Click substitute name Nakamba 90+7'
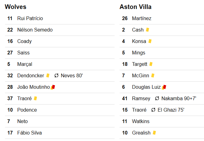 pos(179,98)
